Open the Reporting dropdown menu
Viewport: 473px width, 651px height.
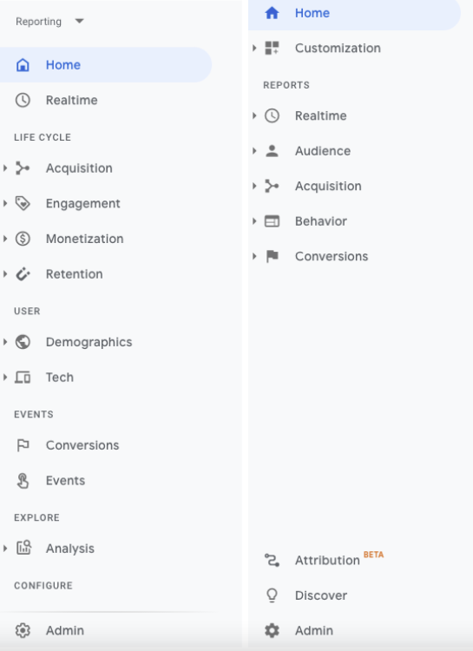(x=49, y=21)
